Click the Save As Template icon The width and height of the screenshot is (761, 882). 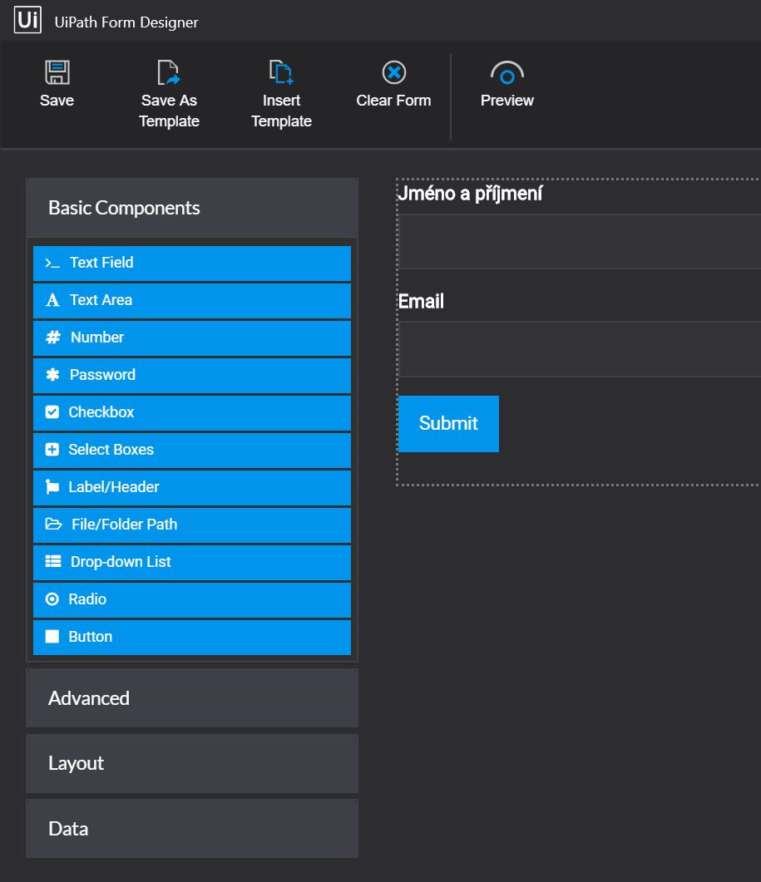click(168, 72)
